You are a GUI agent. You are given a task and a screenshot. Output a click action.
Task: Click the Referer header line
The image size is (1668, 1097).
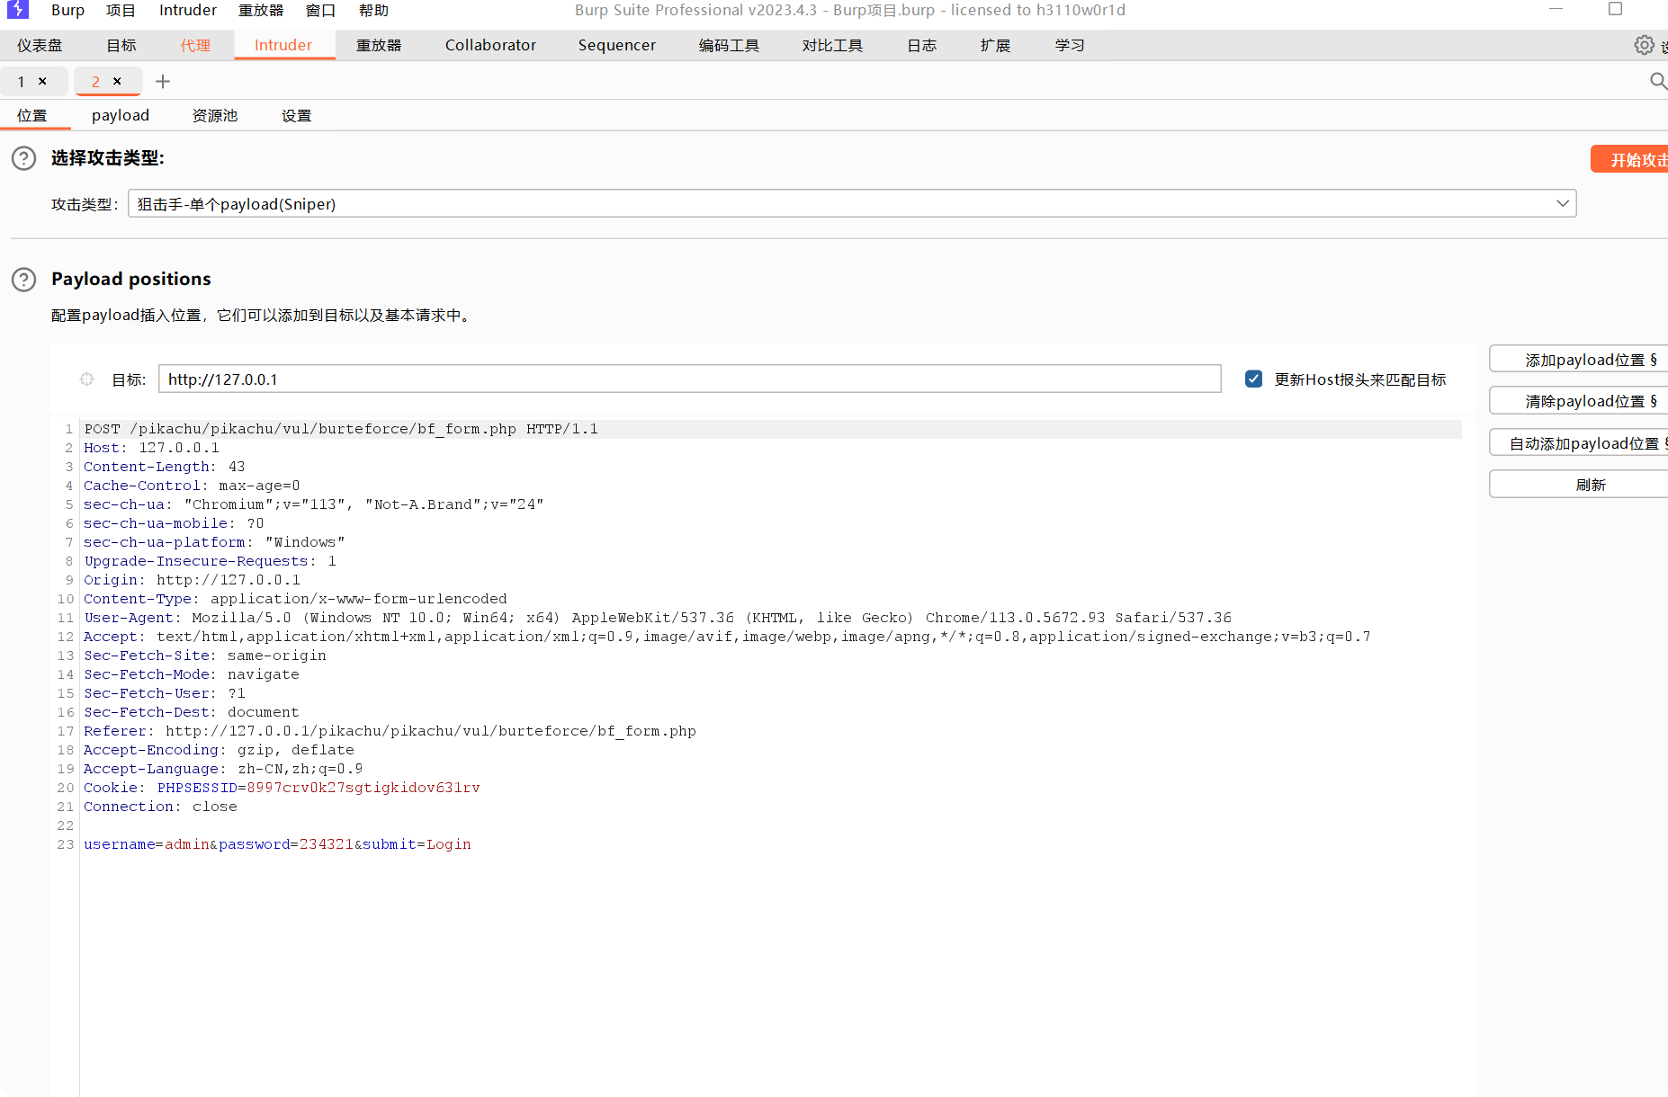[390, 731]
